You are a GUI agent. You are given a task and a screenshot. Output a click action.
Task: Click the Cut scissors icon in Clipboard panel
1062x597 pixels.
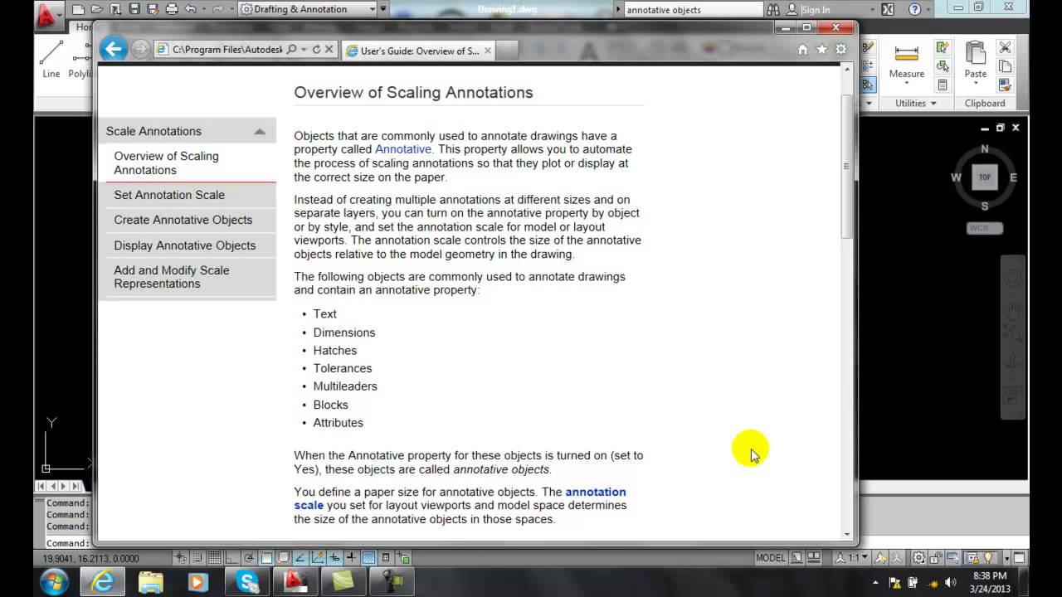point(1005,48)
